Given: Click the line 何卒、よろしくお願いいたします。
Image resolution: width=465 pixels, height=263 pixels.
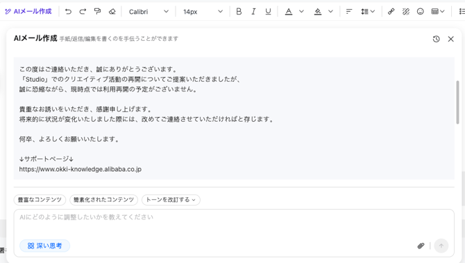Looking at the screenshot, I should coord(70,139).
